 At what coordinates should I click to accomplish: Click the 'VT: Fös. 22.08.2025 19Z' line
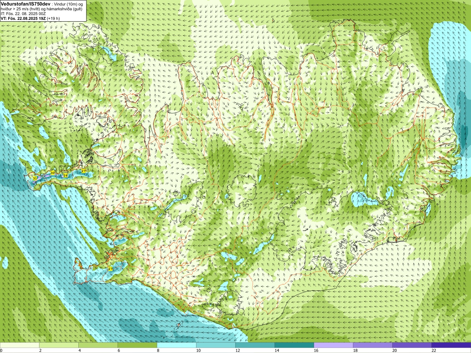point(23,18)
